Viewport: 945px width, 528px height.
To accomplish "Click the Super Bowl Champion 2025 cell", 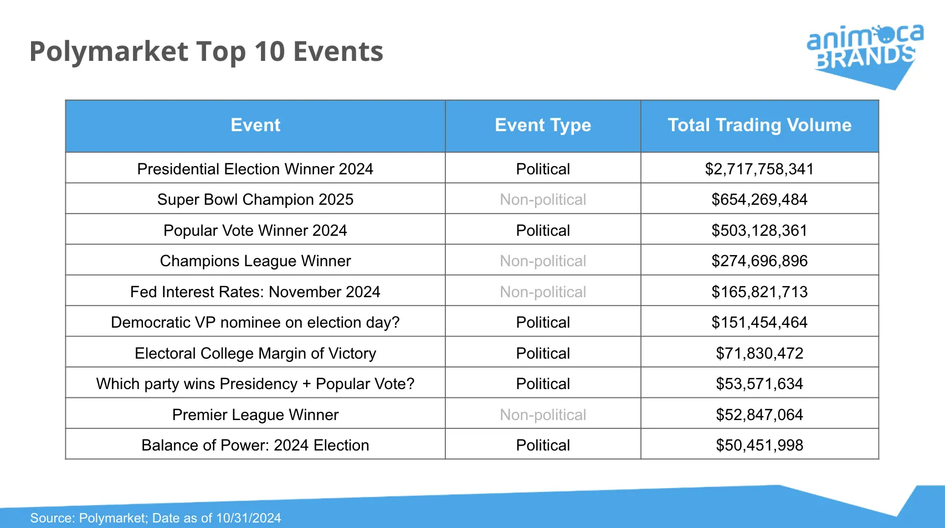I will click(255, 199).
